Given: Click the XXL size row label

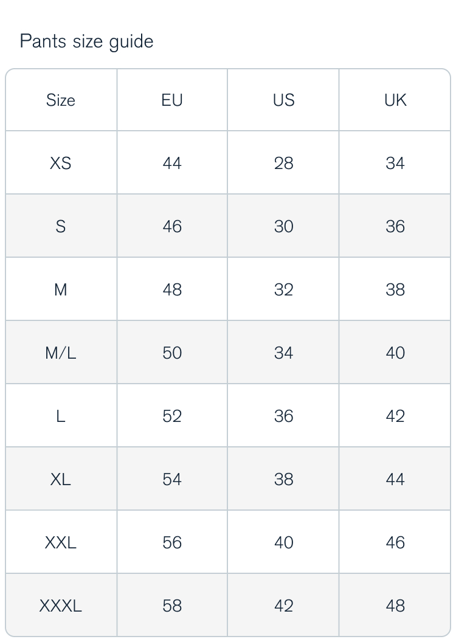Looking at the screenshot, I should [x=61, y=542].
